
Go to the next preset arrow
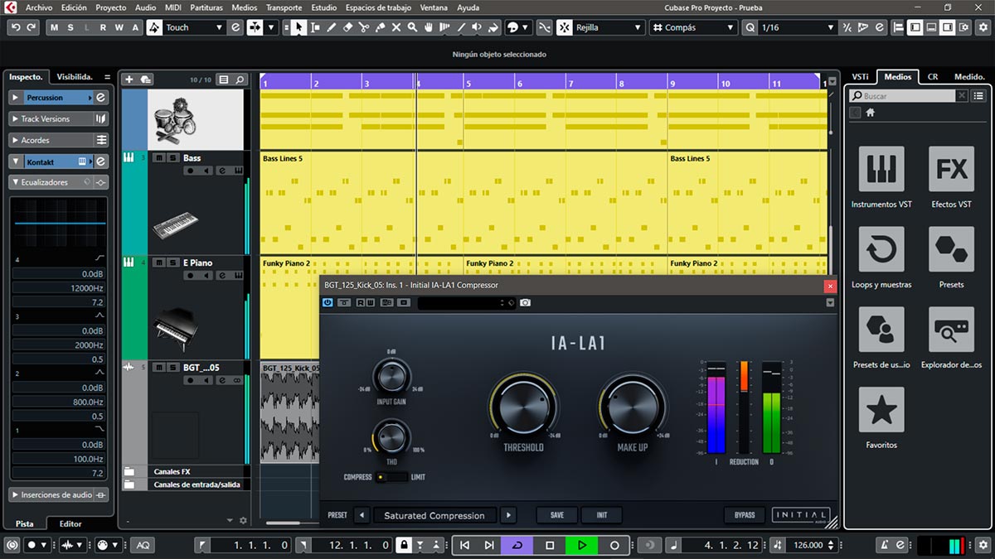point(508,515)
